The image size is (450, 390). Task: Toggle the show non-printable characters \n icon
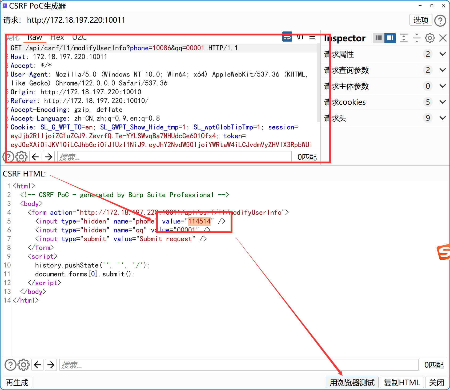pos(300,37)
